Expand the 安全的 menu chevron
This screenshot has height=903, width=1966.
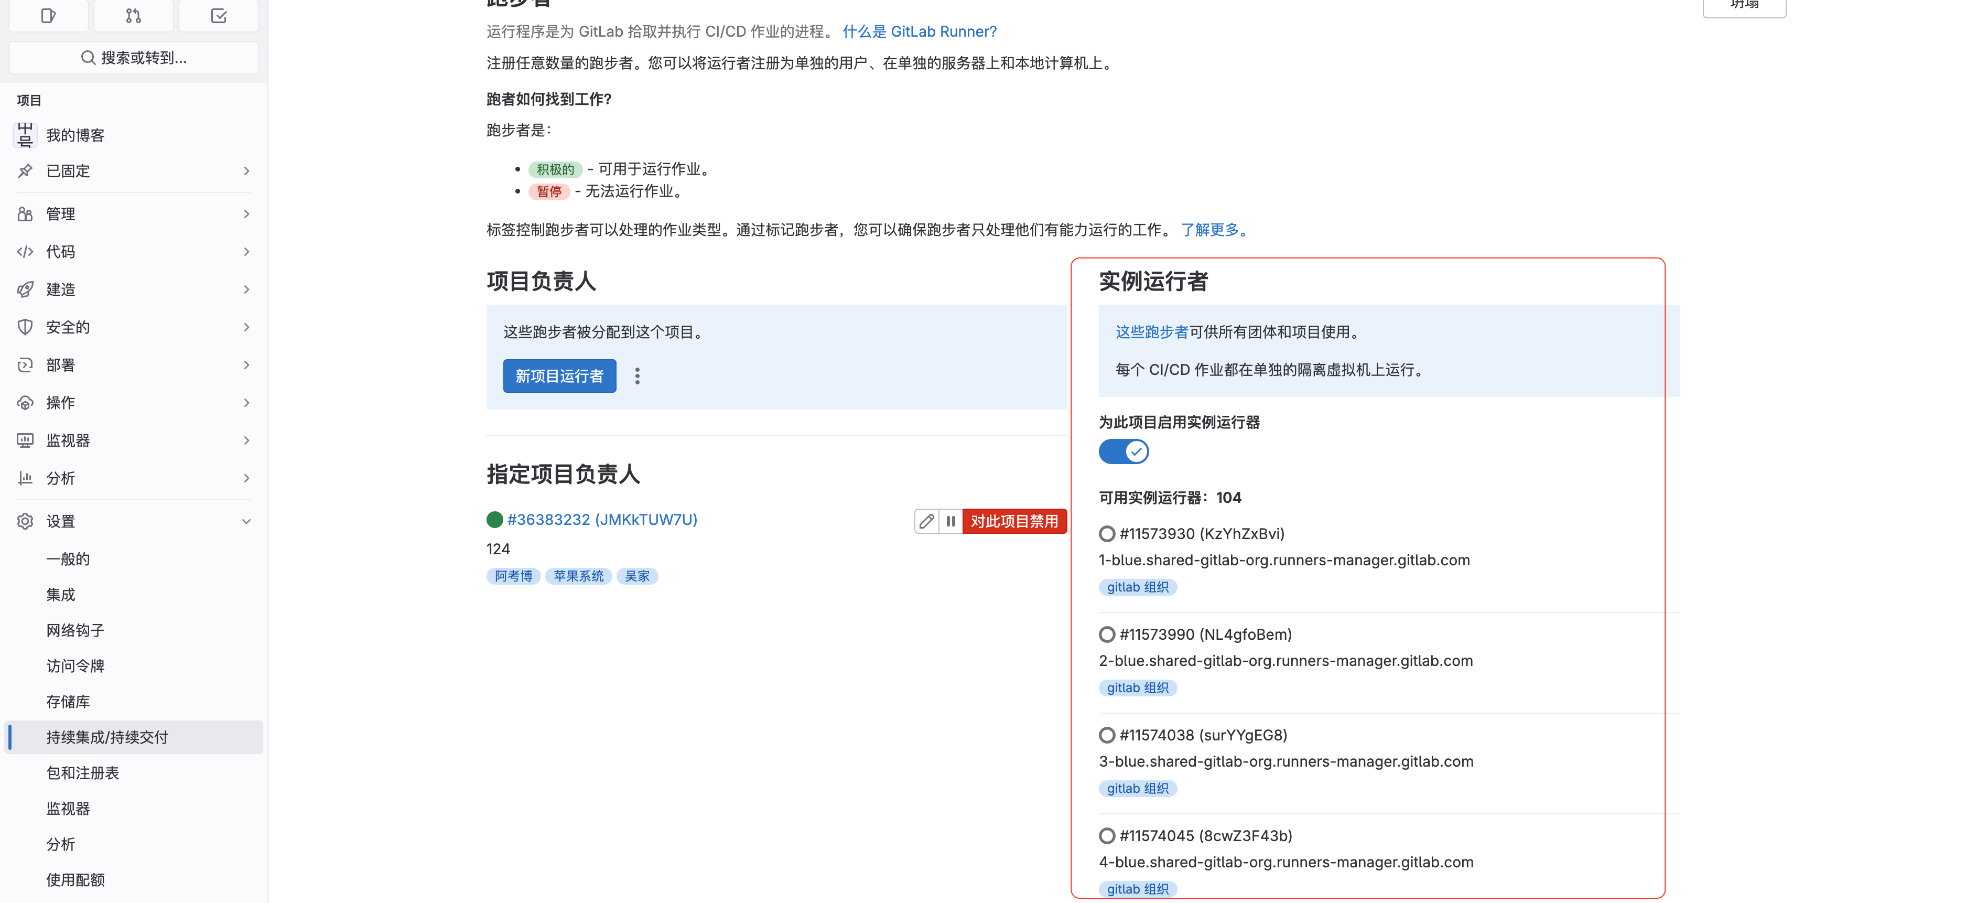[246, 327]
